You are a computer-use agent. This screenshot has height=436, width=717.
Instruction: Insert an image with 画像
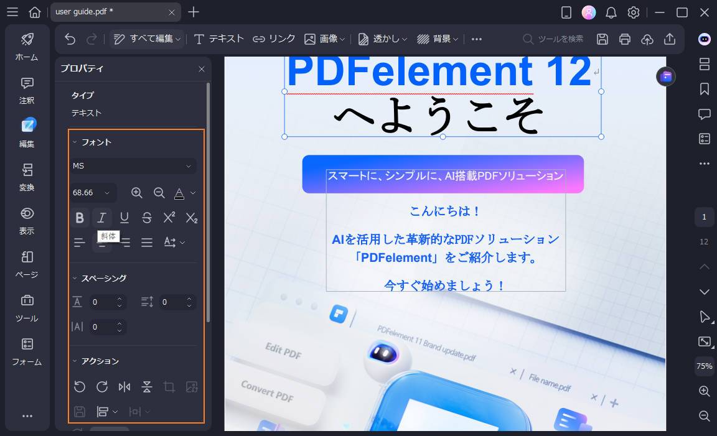pos(321,39)
